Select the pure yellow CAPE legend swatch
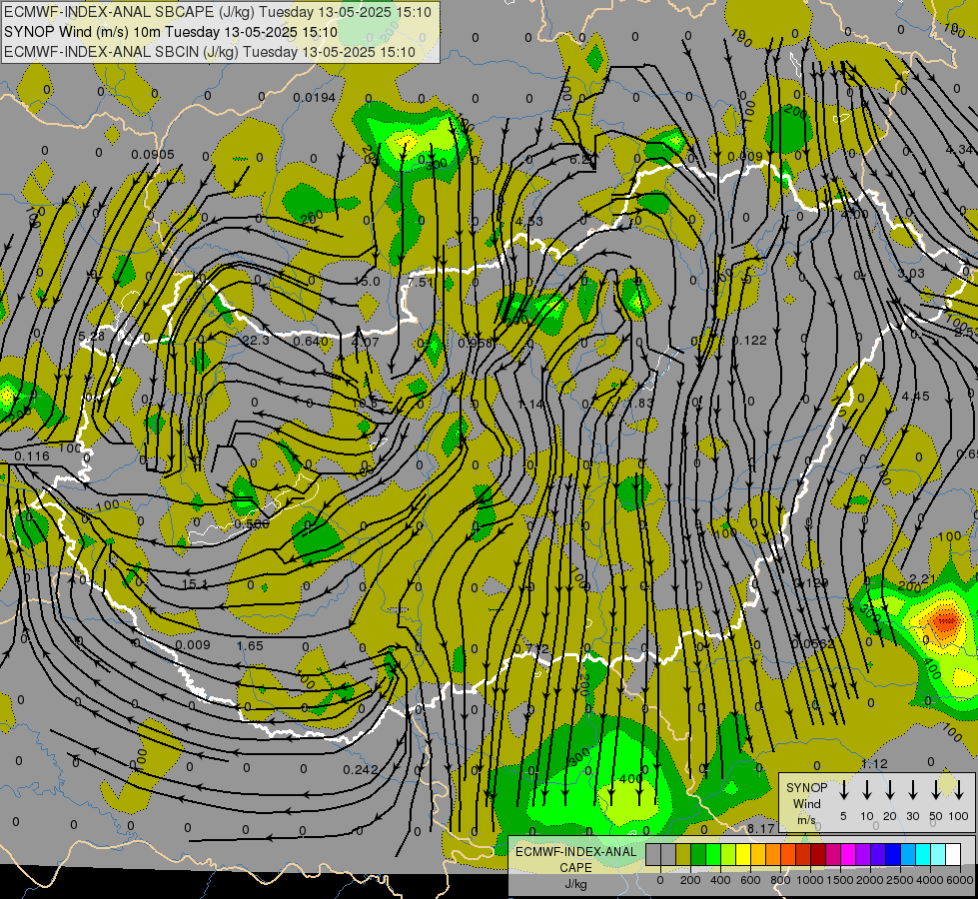The image size is (978, 899). coord(743,854)
